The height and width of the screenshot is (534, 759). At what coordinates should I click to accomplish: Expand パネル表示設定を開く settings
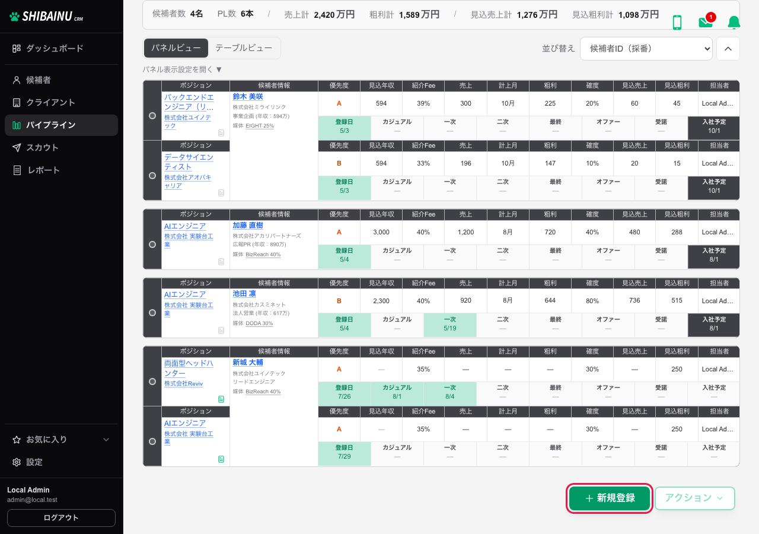point(183,69)
